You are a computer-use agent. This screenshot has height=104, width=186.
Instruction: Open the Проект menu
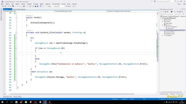click(17, 4)
